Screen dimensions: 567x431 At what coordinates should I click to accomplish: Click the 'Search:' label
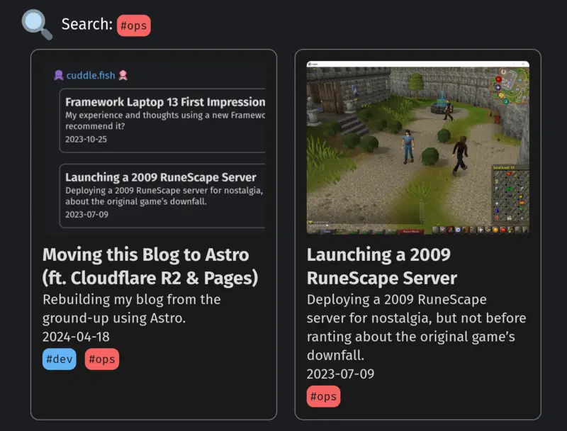pyautogui.click(x=87, y=24)
